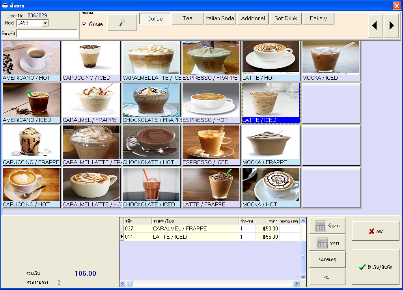Select order row 011 LATTE / ICED

pos(210,237)
